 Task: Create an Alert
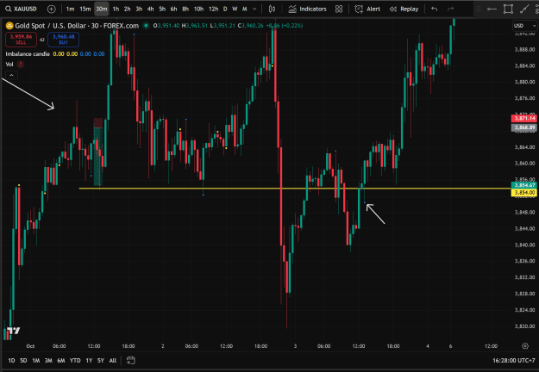pos(367,9)
